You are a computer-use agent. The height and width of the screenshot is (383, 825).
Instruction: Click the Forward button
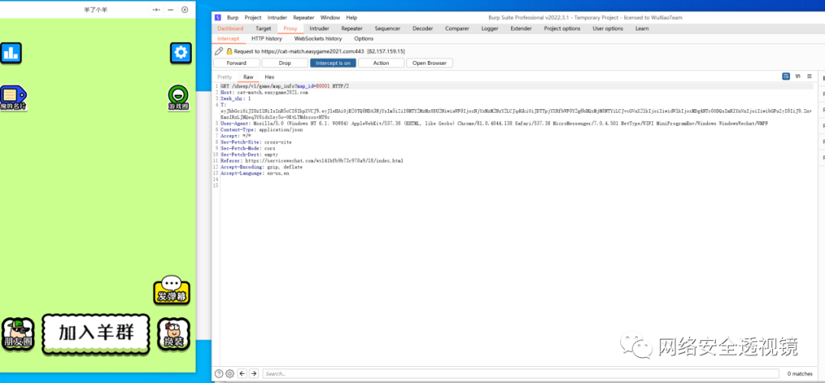[236, 63]
